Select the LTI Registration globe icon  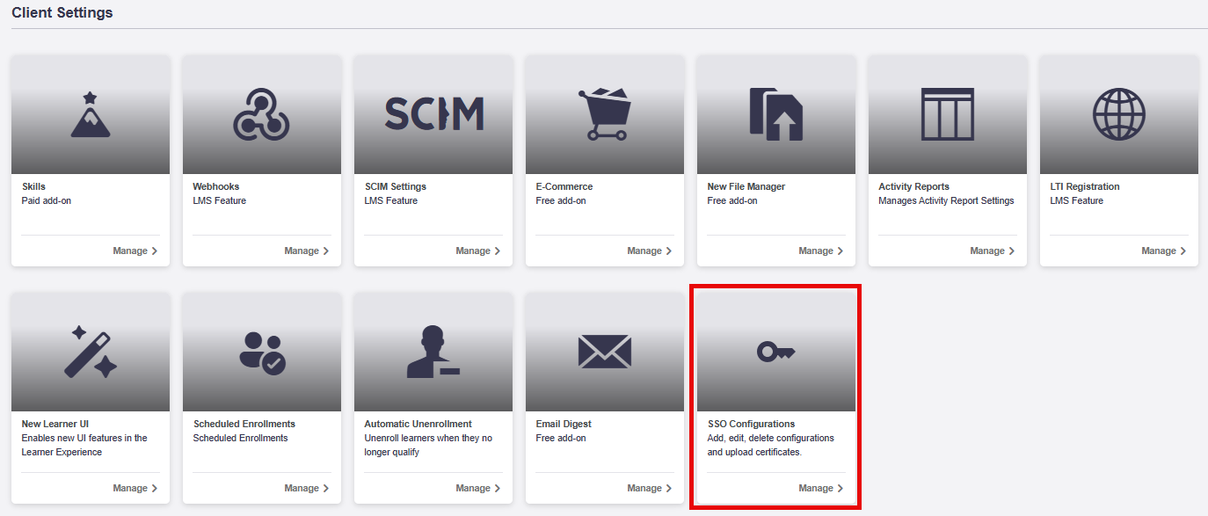click(1119, 114)
